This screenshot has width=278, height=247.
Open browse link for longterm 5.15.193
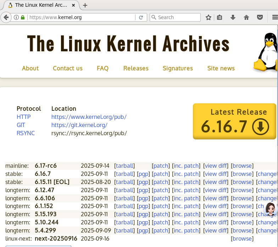click(242, 214)
